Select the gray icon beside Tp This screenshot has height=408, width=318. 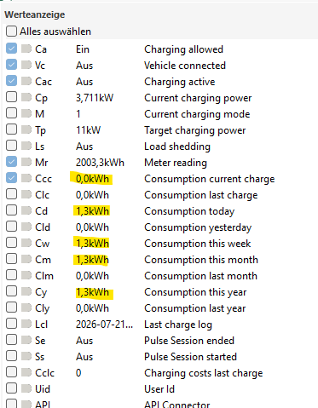click(x=26, y=129)
